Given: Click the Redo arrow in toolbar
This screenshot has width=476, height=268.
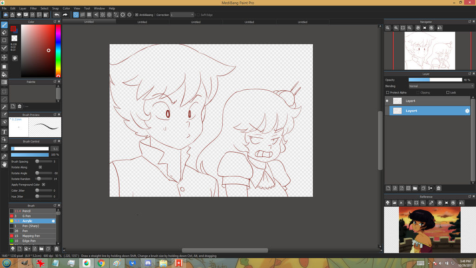Looking at the screenshot, I should click(x=65, y=15).
